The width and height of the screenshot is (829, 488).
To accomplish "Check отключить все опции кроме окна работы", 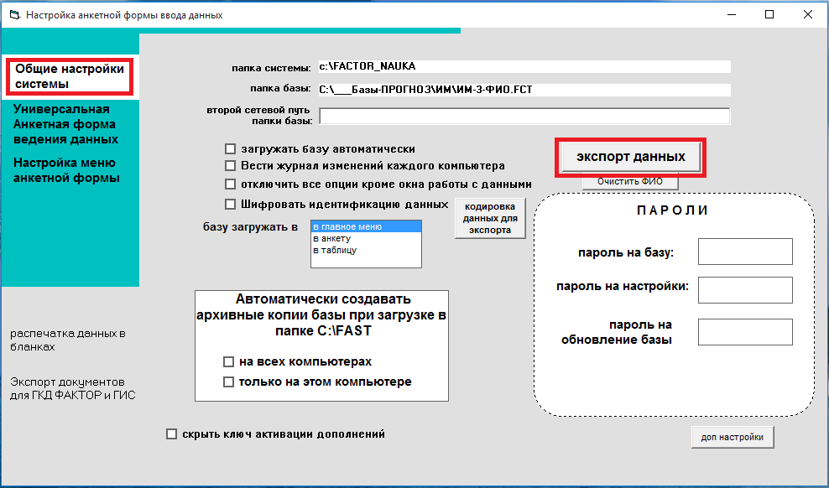I will click(x=230, y=184).
